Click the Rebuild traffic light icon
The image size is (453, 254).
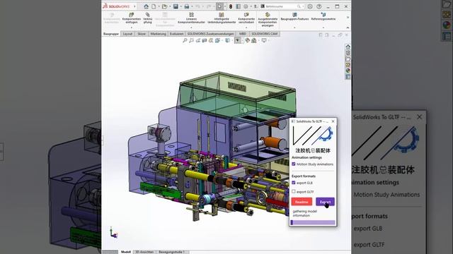231,6
